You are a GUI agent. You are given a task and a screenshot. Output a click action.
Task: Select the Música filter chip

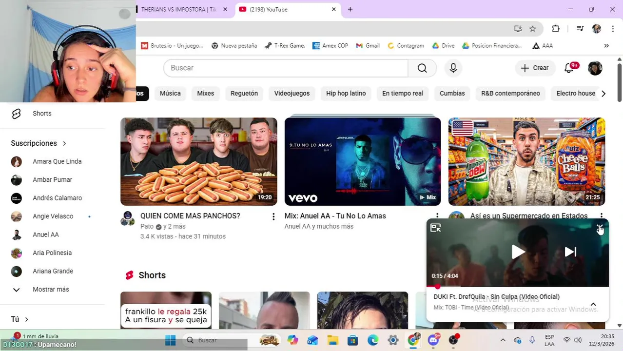170,93
